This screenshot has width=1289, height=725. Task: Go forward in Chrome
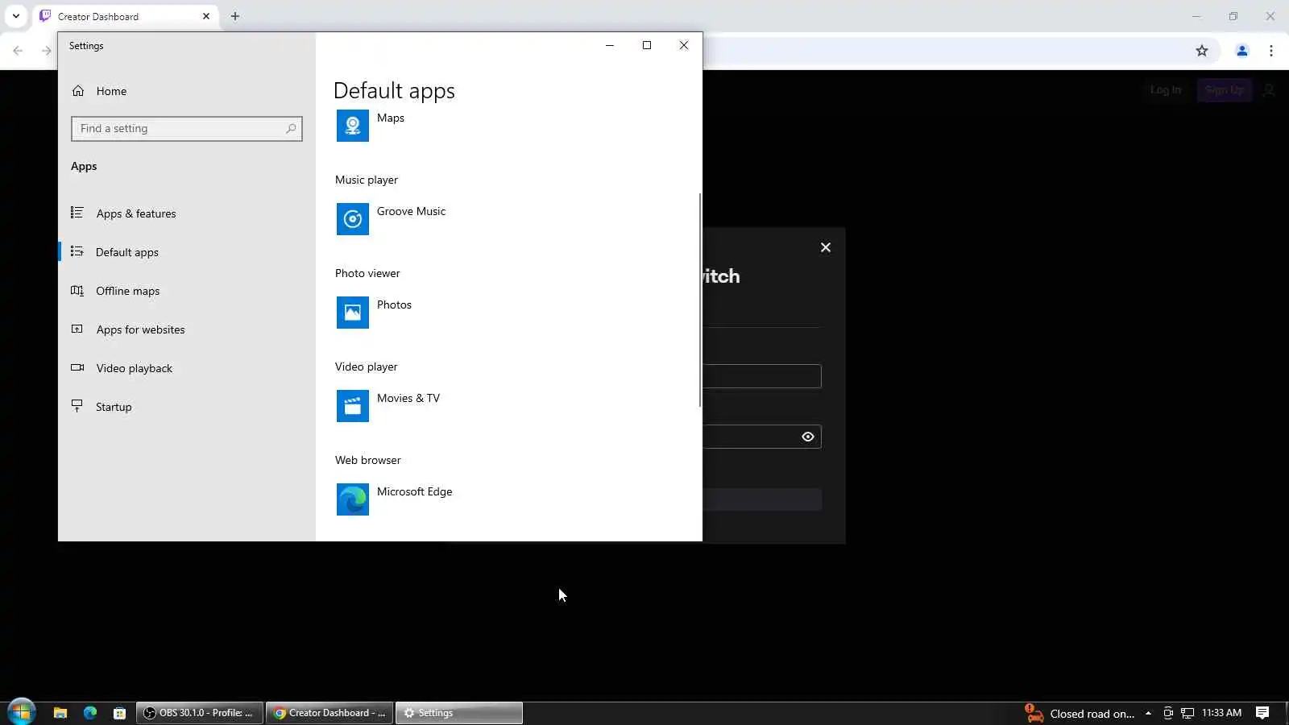[x=47, y=51]
